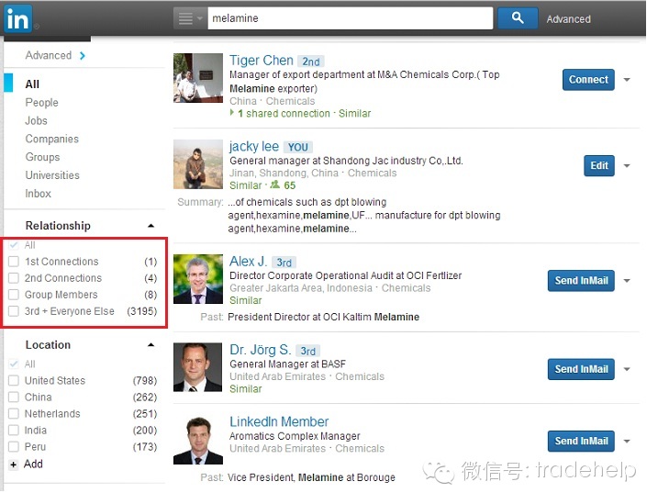Click the LinkedIn logo icon
The width and height of the screenshot is (658, 504).
click(18, 18)
